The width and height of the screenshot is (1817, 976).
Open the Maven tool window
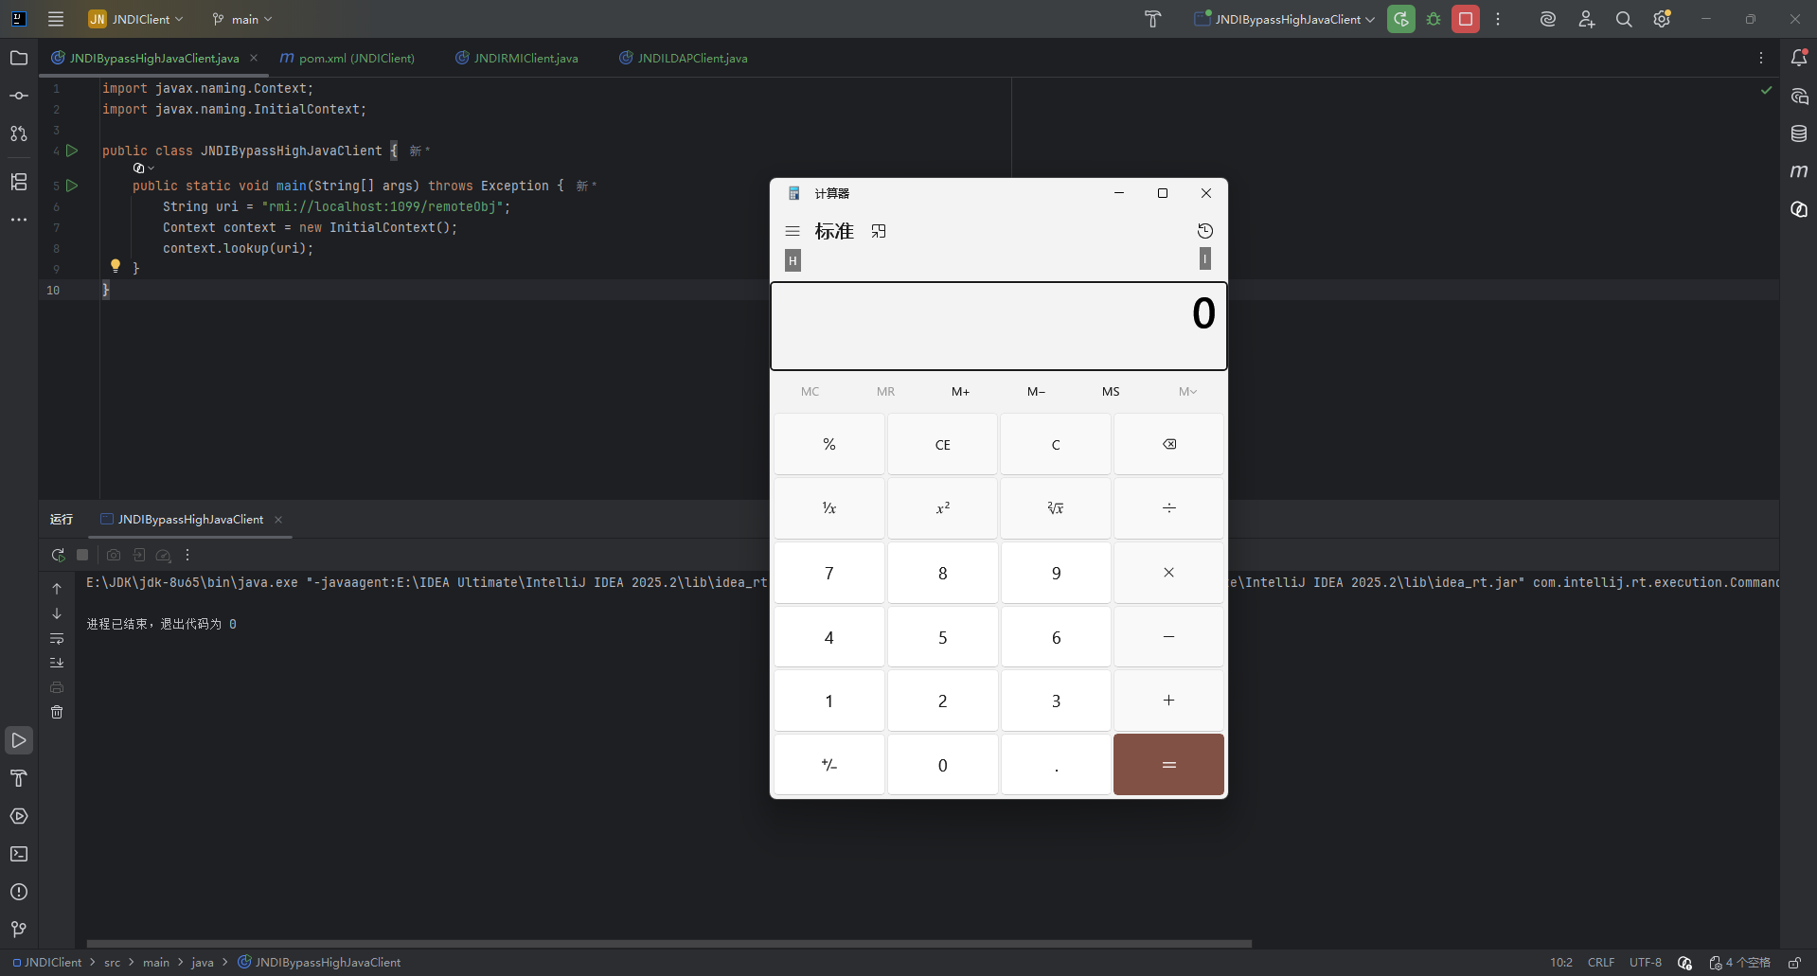(1799, 171)
